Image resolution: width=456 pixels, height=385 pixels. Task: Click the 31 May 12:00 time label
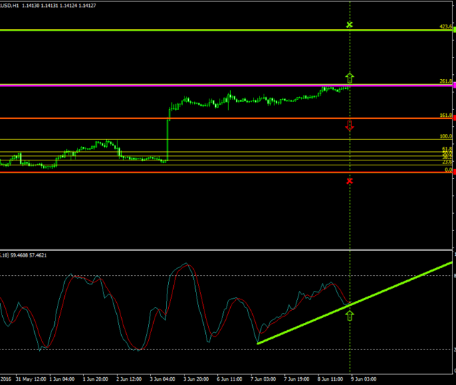tap(32, 379)
